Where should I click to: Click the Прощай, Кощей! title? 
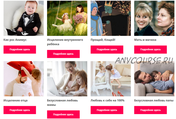pos(103,40)
